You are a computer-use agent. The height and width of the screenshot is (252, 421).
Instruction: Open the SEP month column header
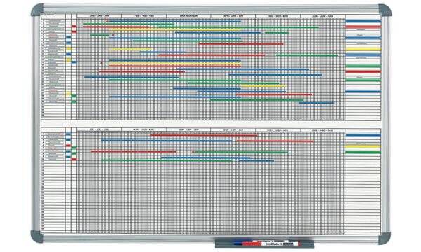pyautogui.click(x=189, y=129)
